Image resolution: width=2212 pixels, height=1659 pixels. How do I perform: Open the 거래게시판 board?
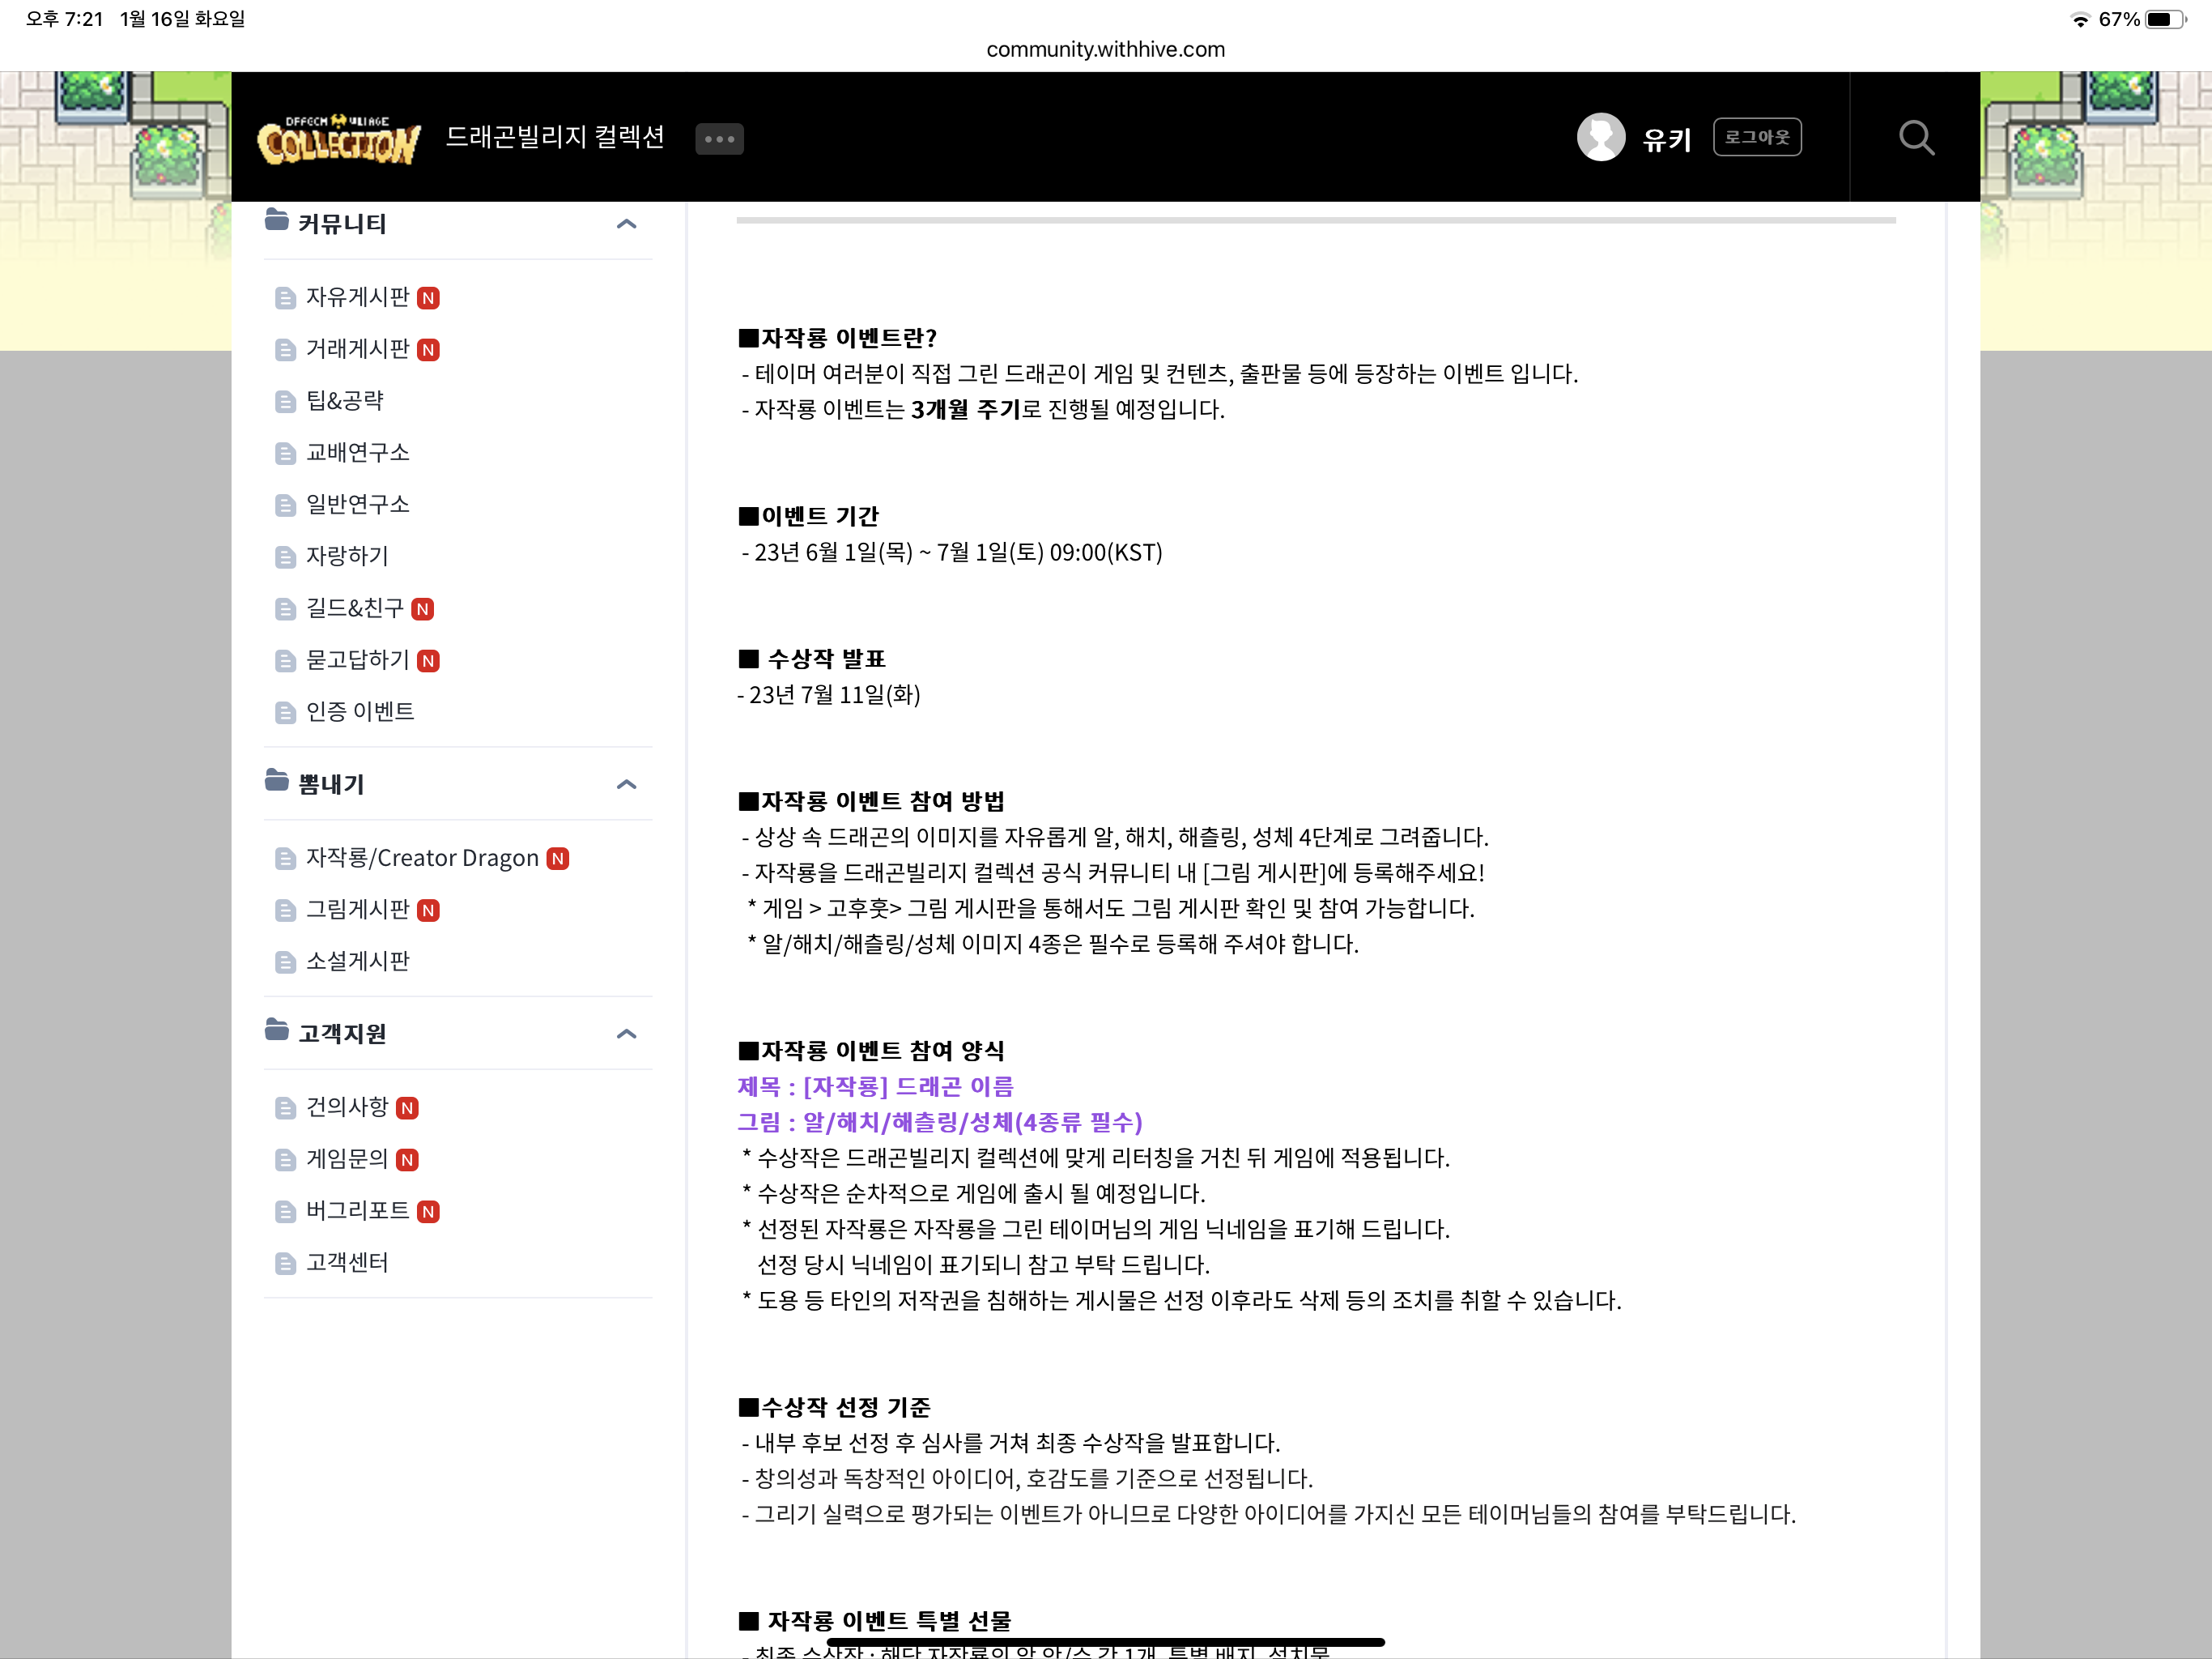[357, 349]
